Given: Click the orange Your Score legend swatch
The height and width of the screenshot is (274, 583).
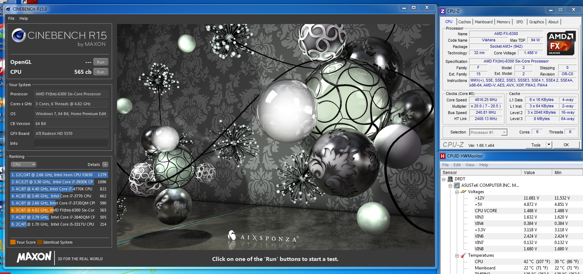Looking at the screenshot, I should [13, 242].
